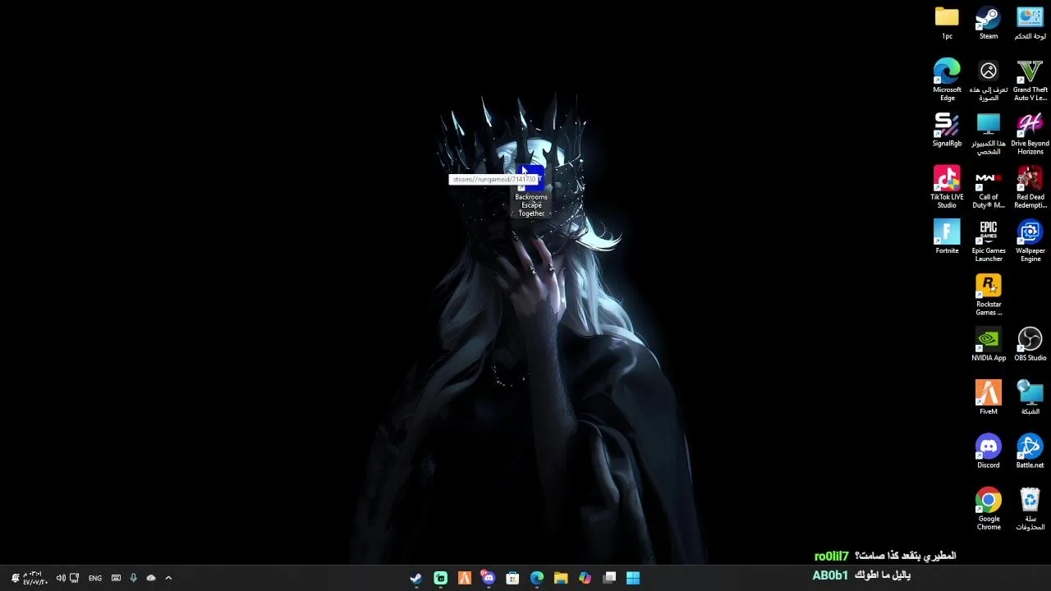Click the Edge icon in taskbar

(x=537, y=578)
